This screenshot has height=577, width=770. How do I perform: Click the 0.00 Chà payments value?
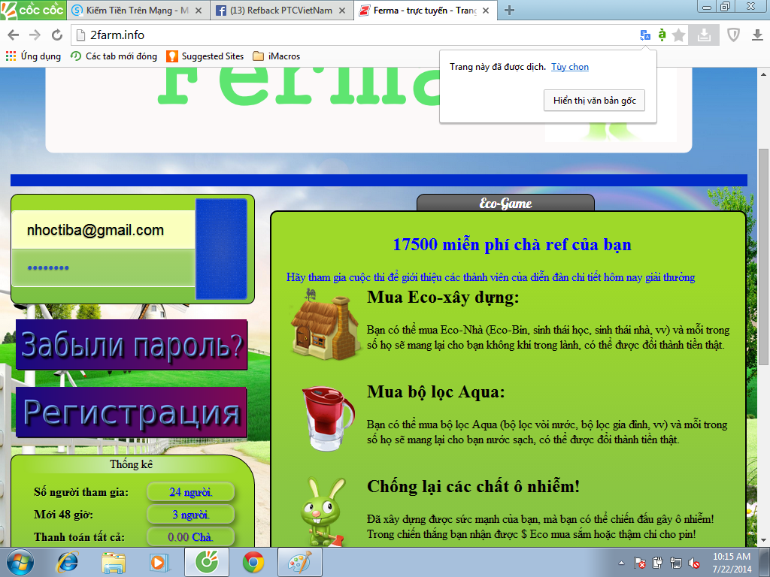pyautogui.click(x=190, y=537)
